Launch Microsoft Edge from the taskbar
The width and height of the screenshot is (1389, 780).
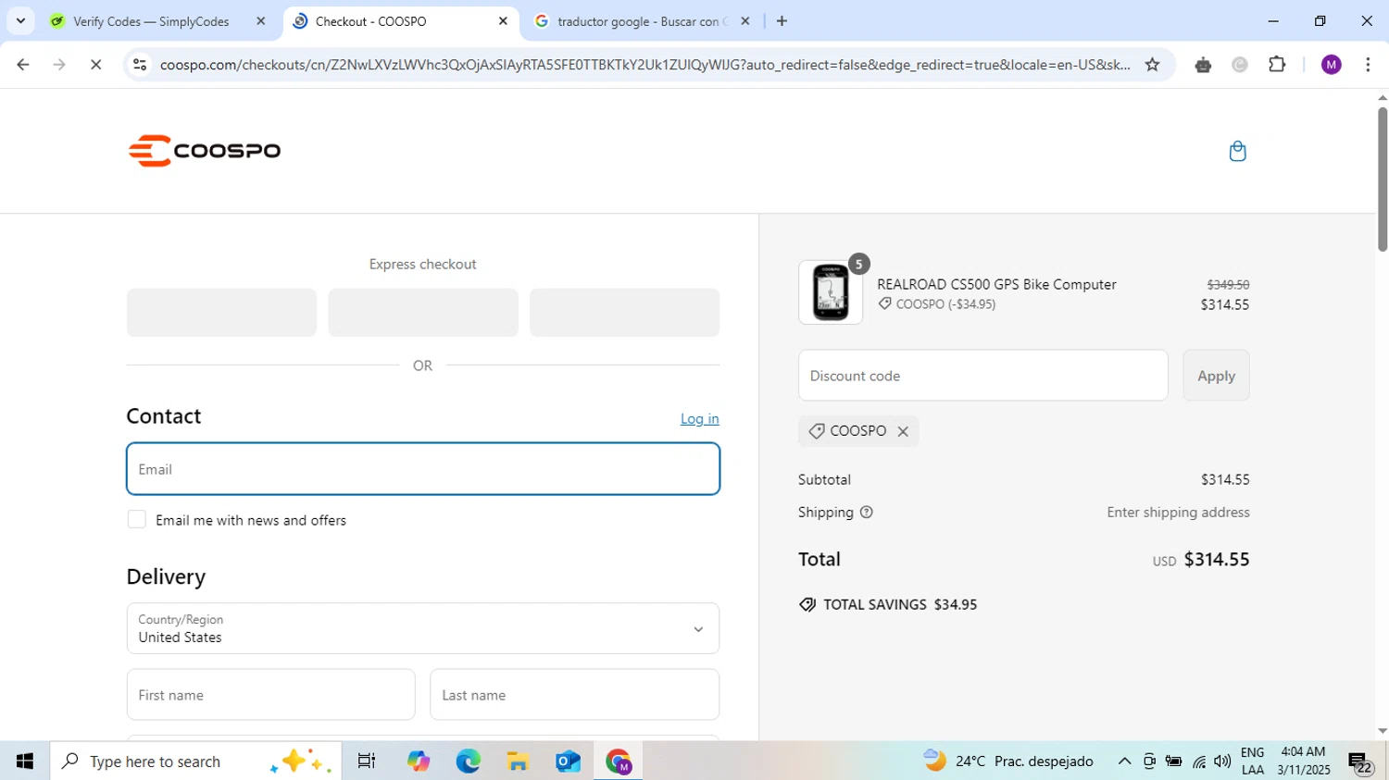tap(469, 761)
